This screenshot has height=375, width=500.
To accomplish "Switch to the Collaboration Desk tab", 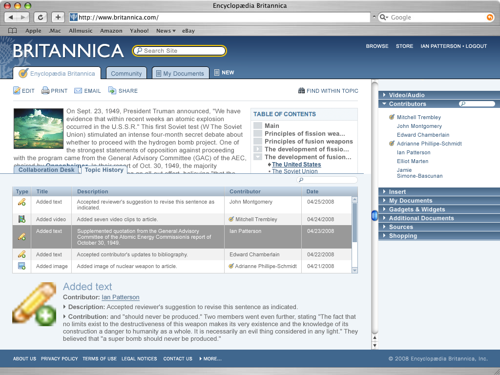I will [x=46, y=169].
